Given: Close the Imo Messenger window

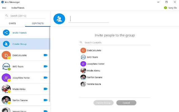Looking at the screenshot, I should click(x=175, y=2).
